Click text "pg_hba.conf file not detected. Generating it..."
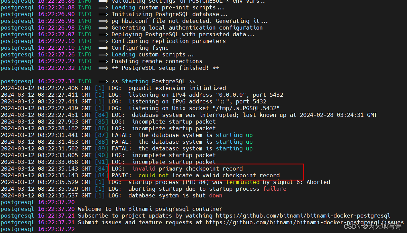Screen dimensions: 407x233 (190, 21)
